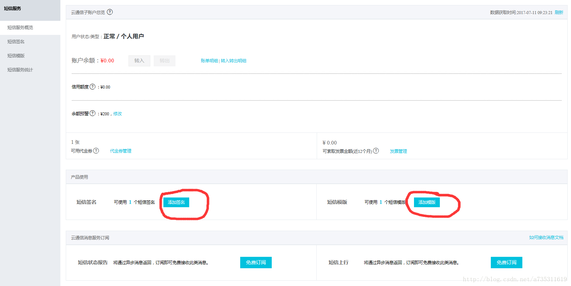Click help icon beside 云通信子账户总览
The width and height of the screenshot is (571, 286).
coord(110,12)
